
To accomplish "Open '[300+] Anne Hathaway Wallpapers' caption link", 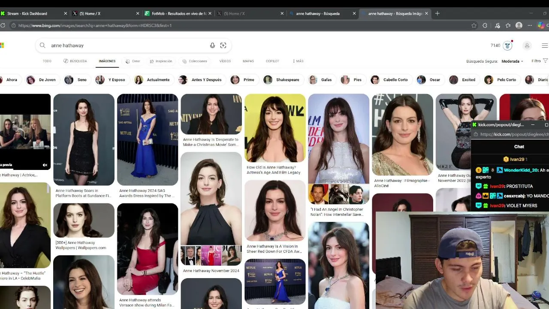I will pyautogui.click(x=81, y=245).
